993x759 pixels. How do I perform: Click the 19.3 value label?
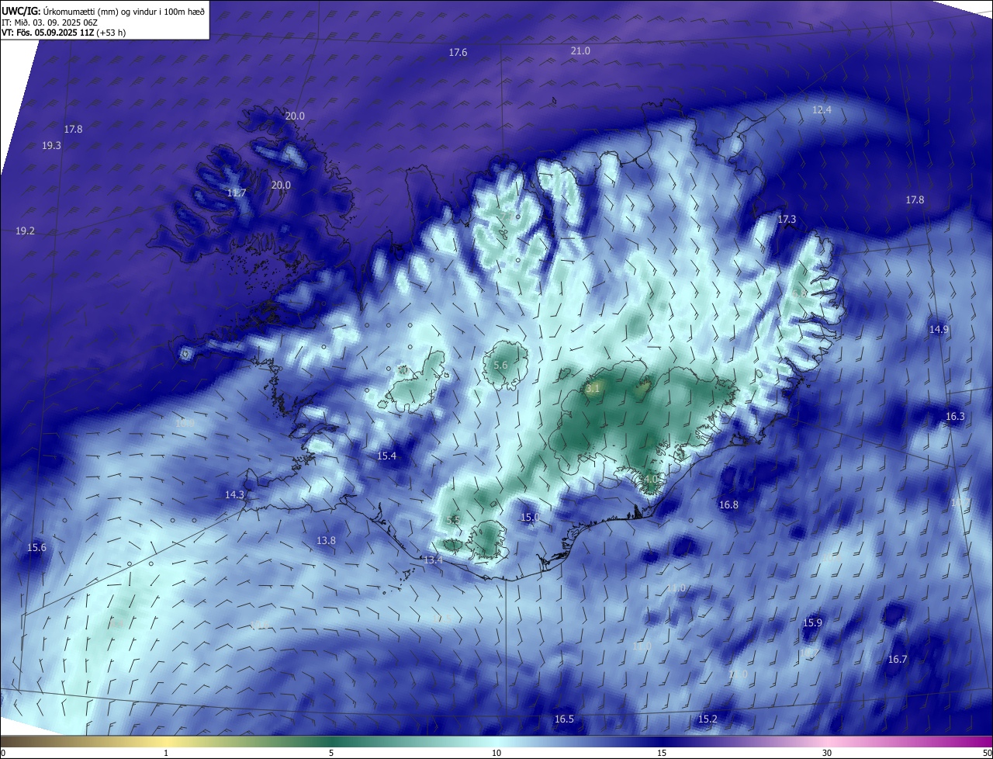(x=51, y=145)
